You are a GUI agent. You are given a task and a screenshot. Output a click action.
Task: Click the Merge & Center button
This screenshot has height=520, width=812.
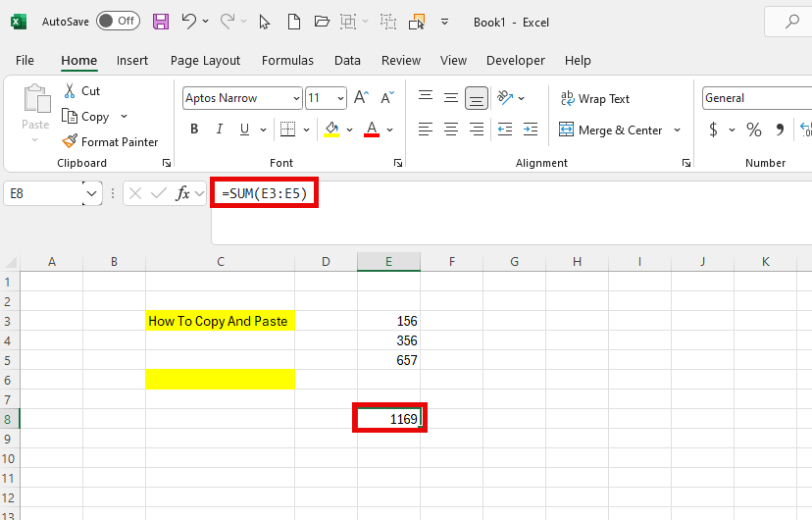[x=611, y=130]
